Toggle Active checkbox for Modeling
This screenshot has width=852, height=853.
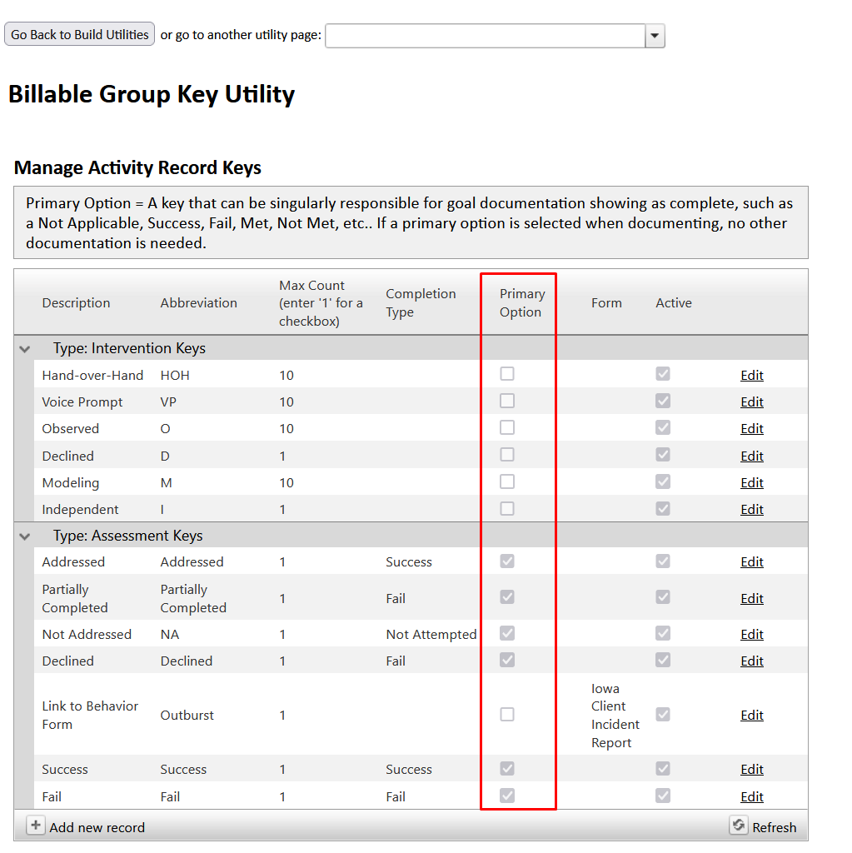pos(663,481)
